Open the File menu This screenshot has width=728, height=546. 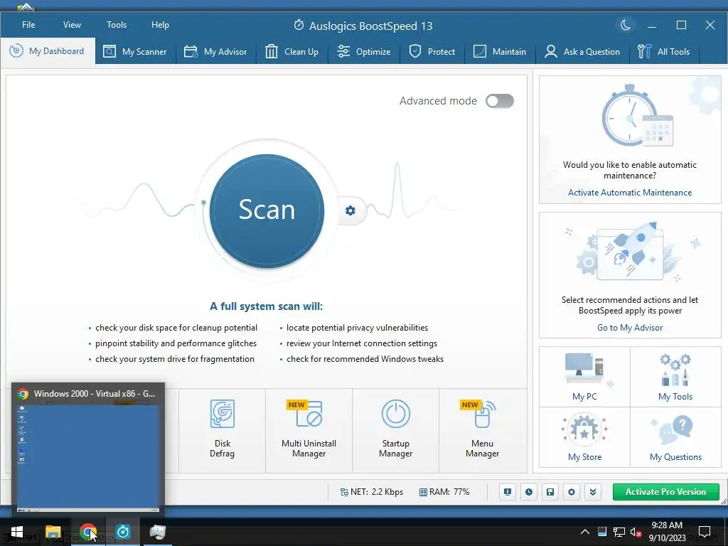(x=28, y=25)
